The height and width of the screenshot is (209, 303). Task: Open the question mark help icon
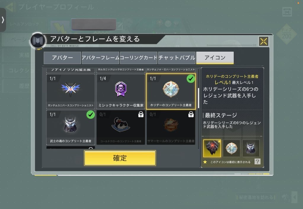click(257, 161)
